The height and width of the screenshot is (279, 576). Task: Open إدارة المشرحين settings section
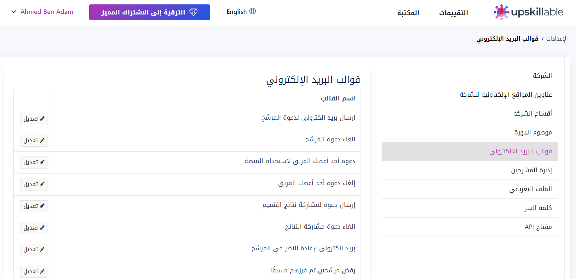pos(470,170)
